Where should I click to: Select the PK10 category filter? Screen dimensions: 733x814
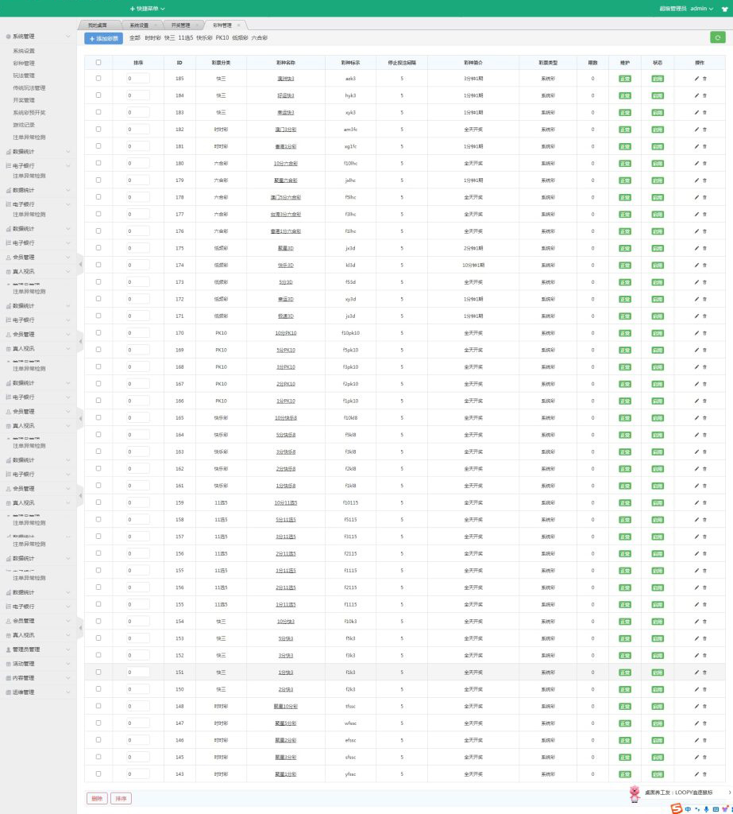click(x=222, y=37)
